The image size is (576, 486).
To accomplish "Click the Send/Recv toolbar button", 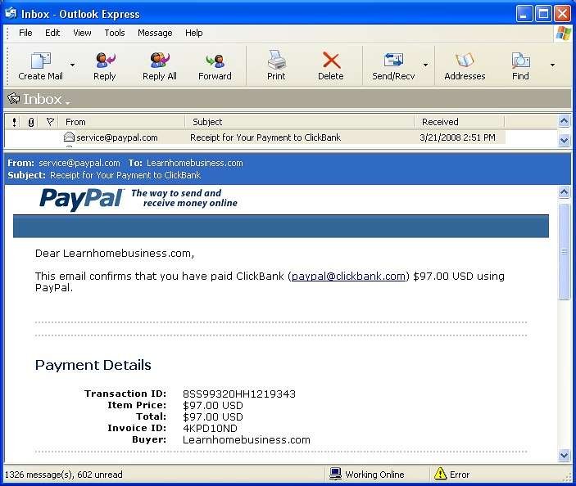I will point(393,66).
